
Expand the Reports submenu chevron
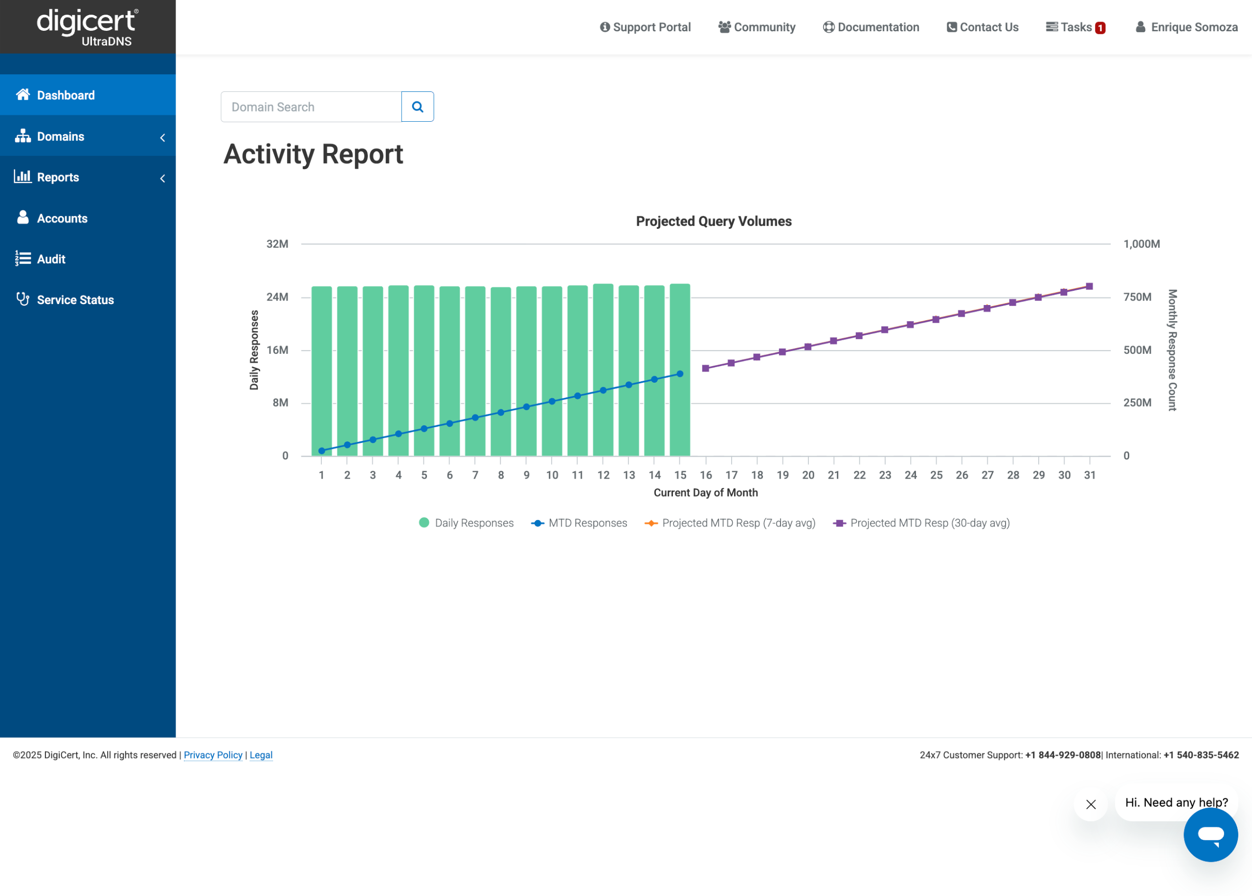point(162,178)
